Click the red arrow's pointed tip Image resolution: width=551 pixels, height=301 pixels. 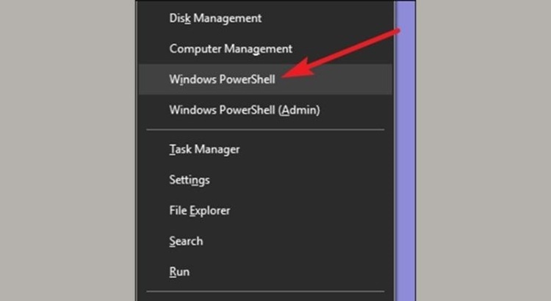click(286, 74)
